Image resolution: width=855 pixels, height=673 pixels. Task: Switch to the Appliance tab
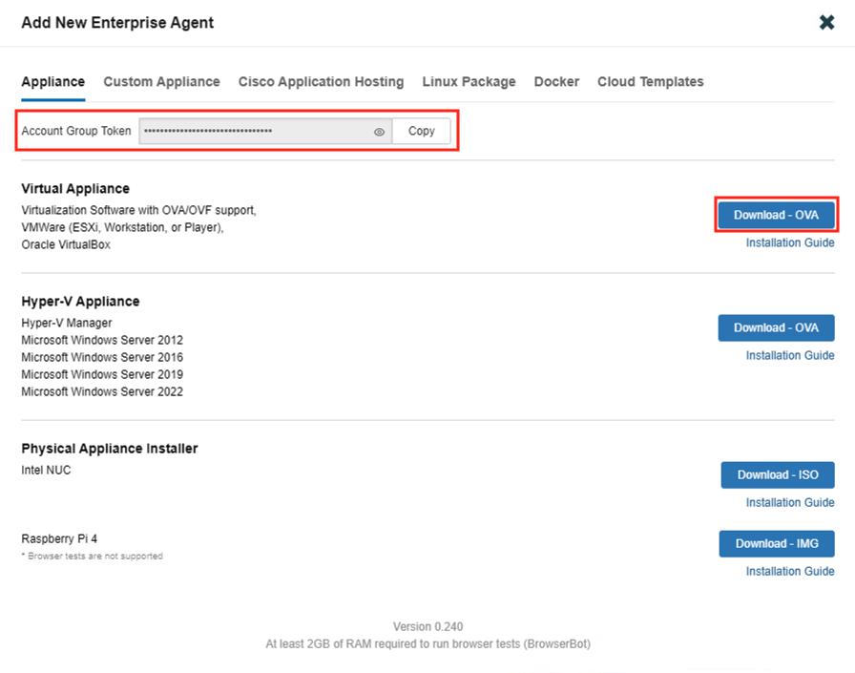point(52,82)
